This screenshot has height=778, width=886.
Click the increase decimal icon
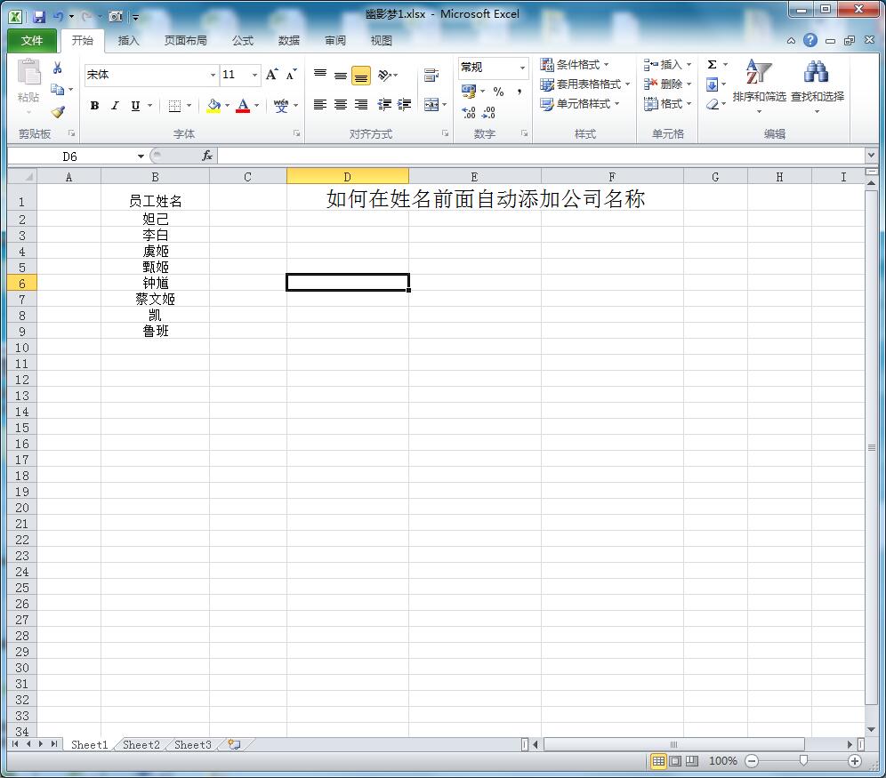pos(469,112)
